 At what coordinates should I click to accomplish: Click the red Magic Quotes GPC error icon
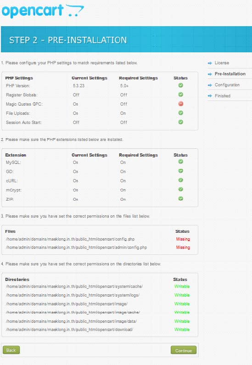[180, 104]
